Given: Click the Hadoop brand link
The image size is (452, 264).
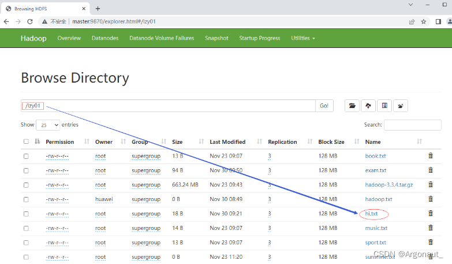Looking at the screenshot, I should [x=33, y=38].
